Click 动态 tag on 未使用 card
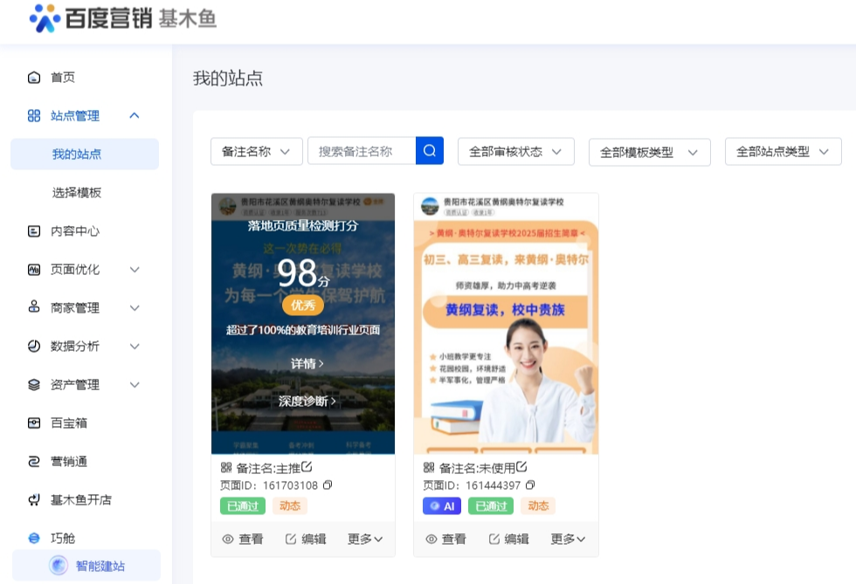This screenshot has width=856, height=584. click(538, 506)
